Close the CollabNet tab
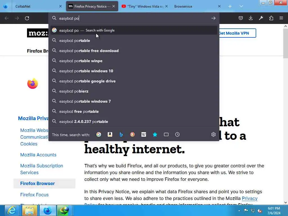Viewport: 288px width, 216px height. tap(60, 6)
